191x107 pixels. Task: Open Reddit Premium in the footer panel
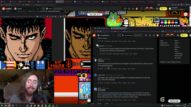(165, 45)
